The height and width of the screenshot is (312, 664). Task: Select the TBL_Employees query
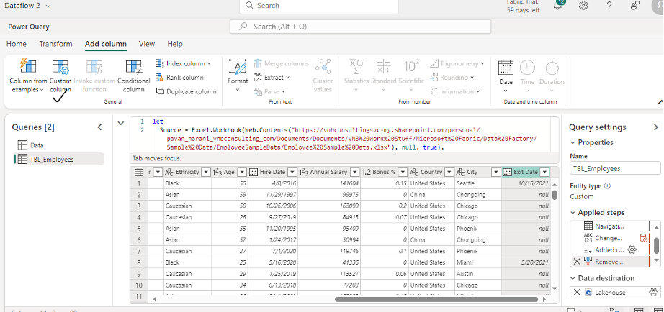click(59, 160)
